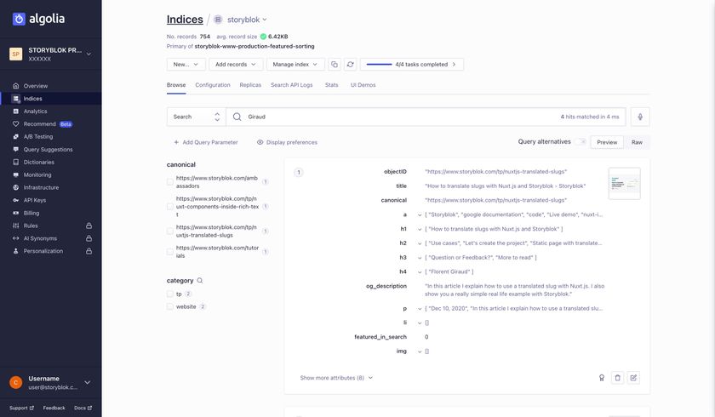Open Infrastructure in the sidebar

pos(41,187)
